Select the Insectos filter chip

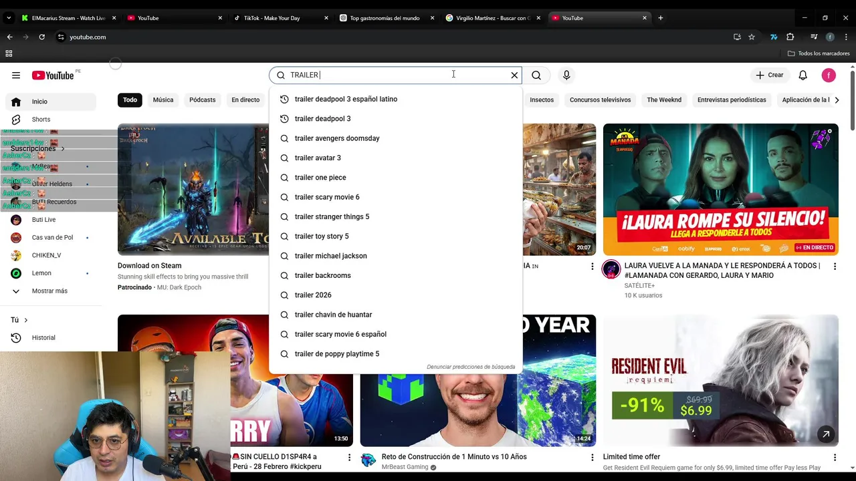(x=542, y=100)
